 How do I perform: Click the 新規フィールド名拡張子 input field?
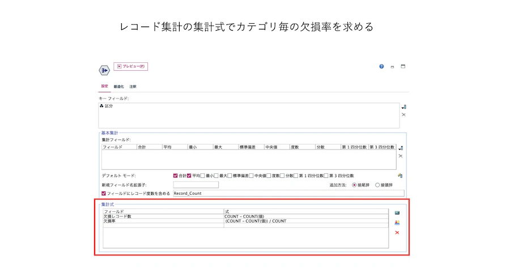[x=196, y=185]
